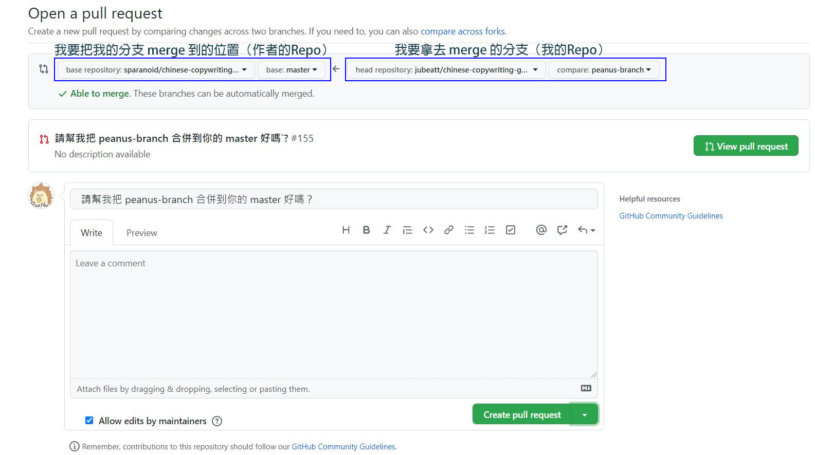Image resolution: width=815 pixels, height=455 pixels.
Task: Insert a task list checkbox
Action: (510, 230)
